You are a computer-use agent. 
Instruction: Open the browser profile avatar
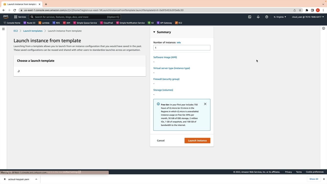(318, 10)
